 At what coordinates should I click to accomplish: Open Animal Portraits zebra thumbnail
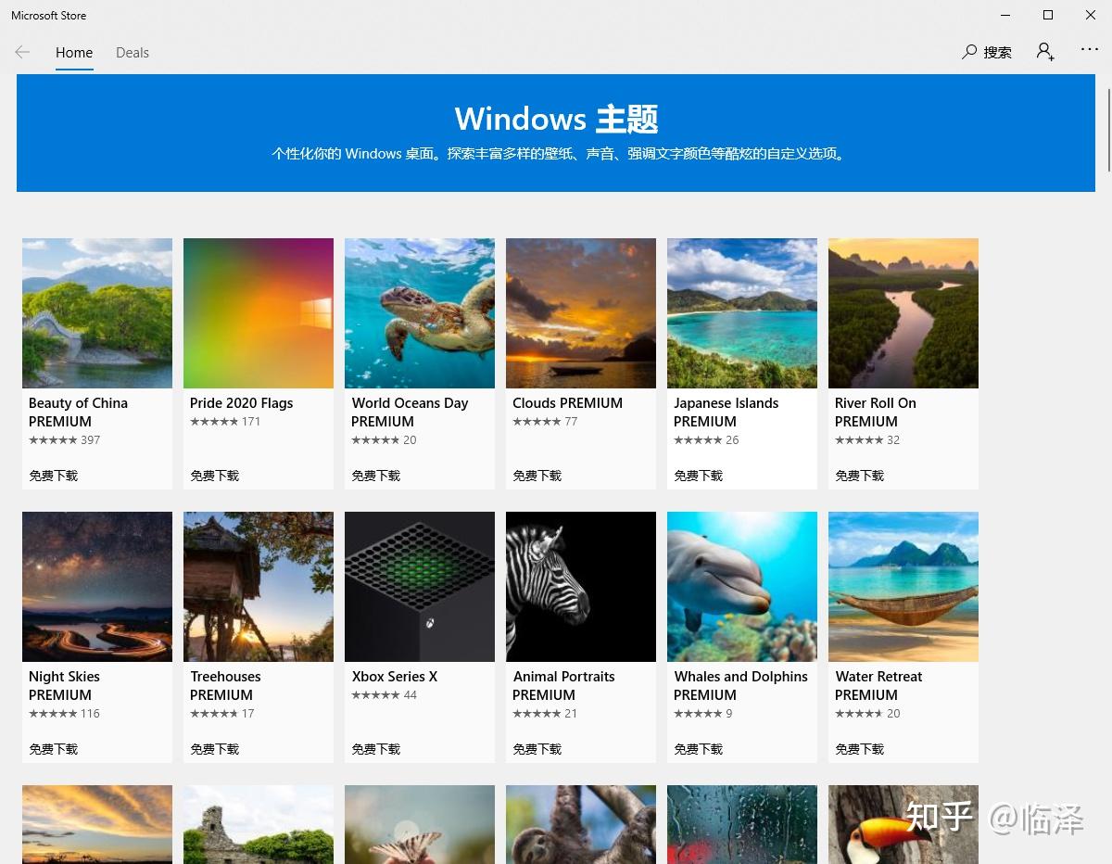tap(581, 587)
